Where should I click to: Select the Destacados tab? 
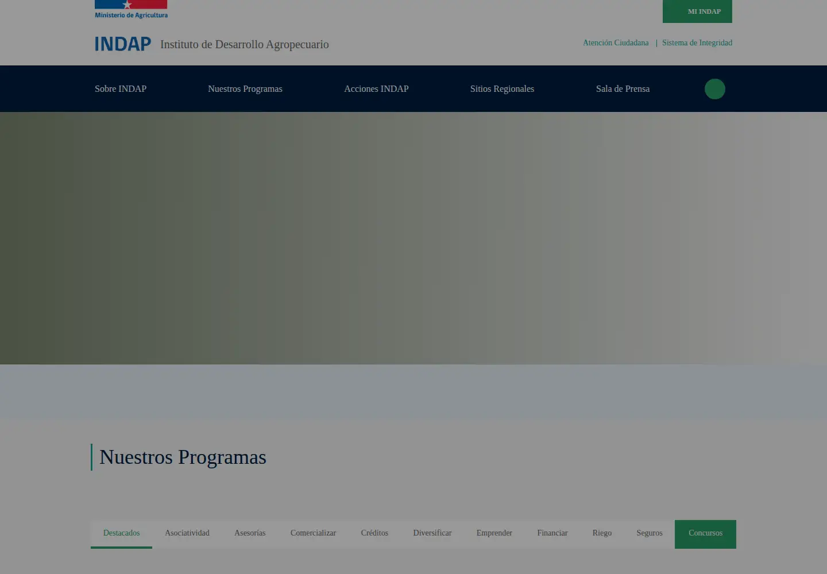click(121, 534)
